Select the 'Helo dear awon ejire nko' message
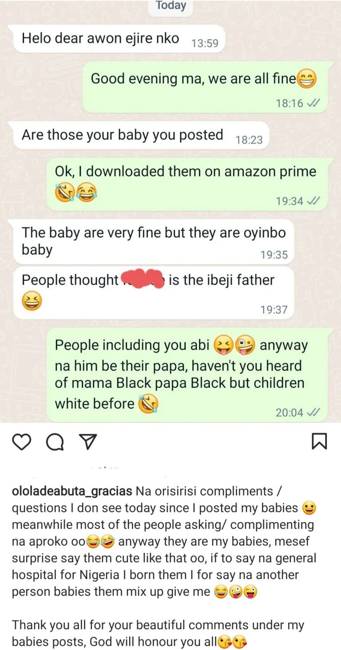This screenshot has width=341, height=650. point(119,39)
